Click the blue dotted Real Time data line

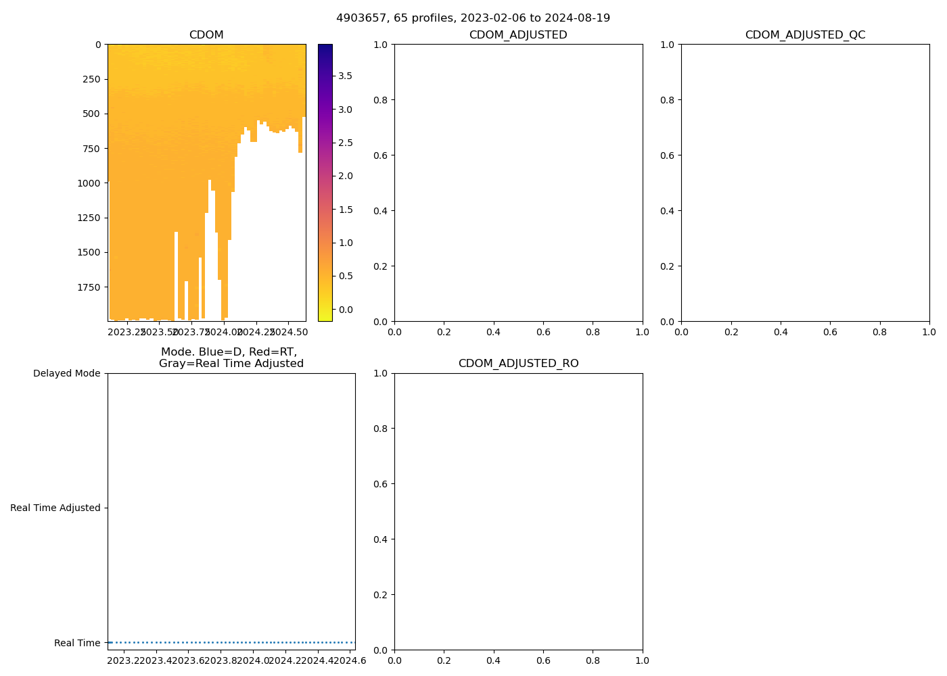click(x=231, y=642)
